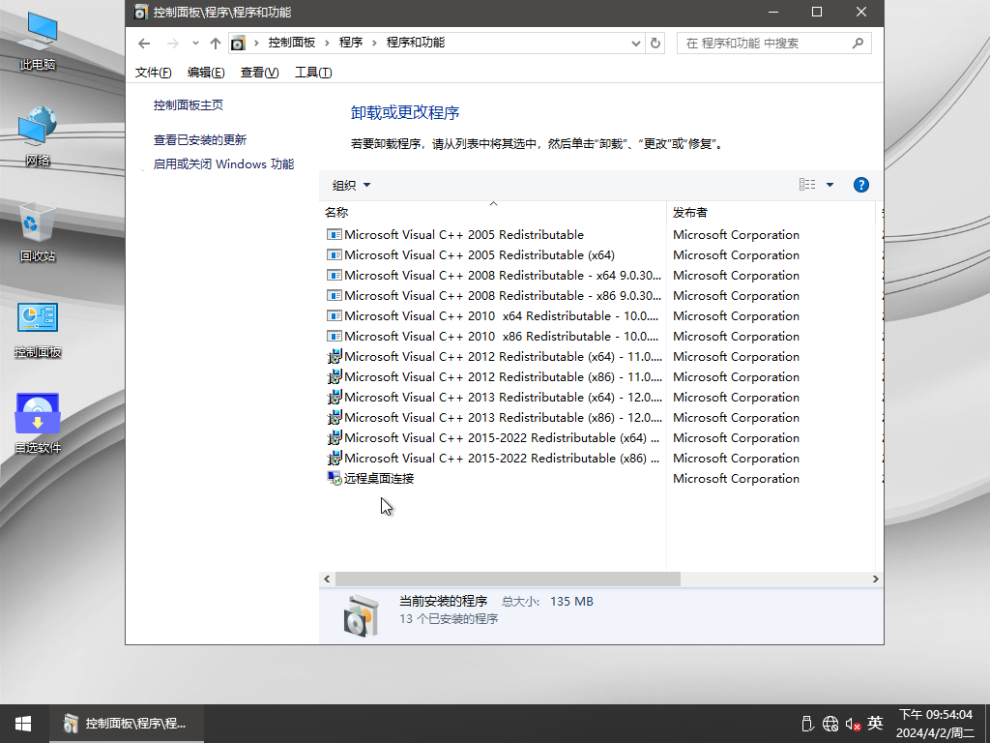Refresh the programs list
Screen dimensions: 990x743
tap(655, 44)
